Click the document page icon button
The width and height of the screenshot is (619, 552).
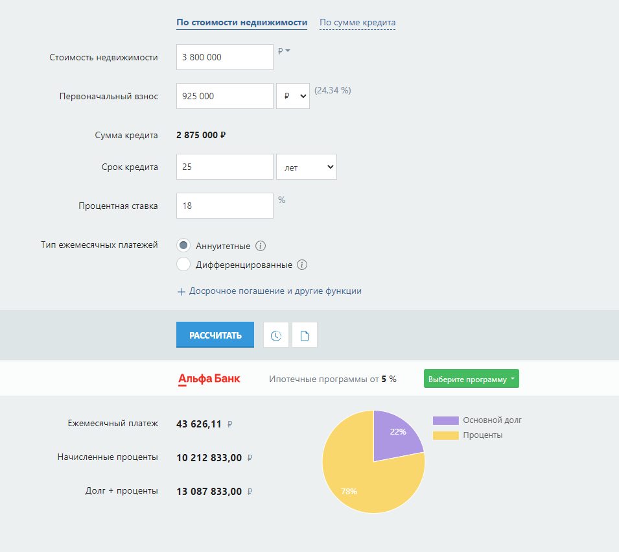click(305, 335)
